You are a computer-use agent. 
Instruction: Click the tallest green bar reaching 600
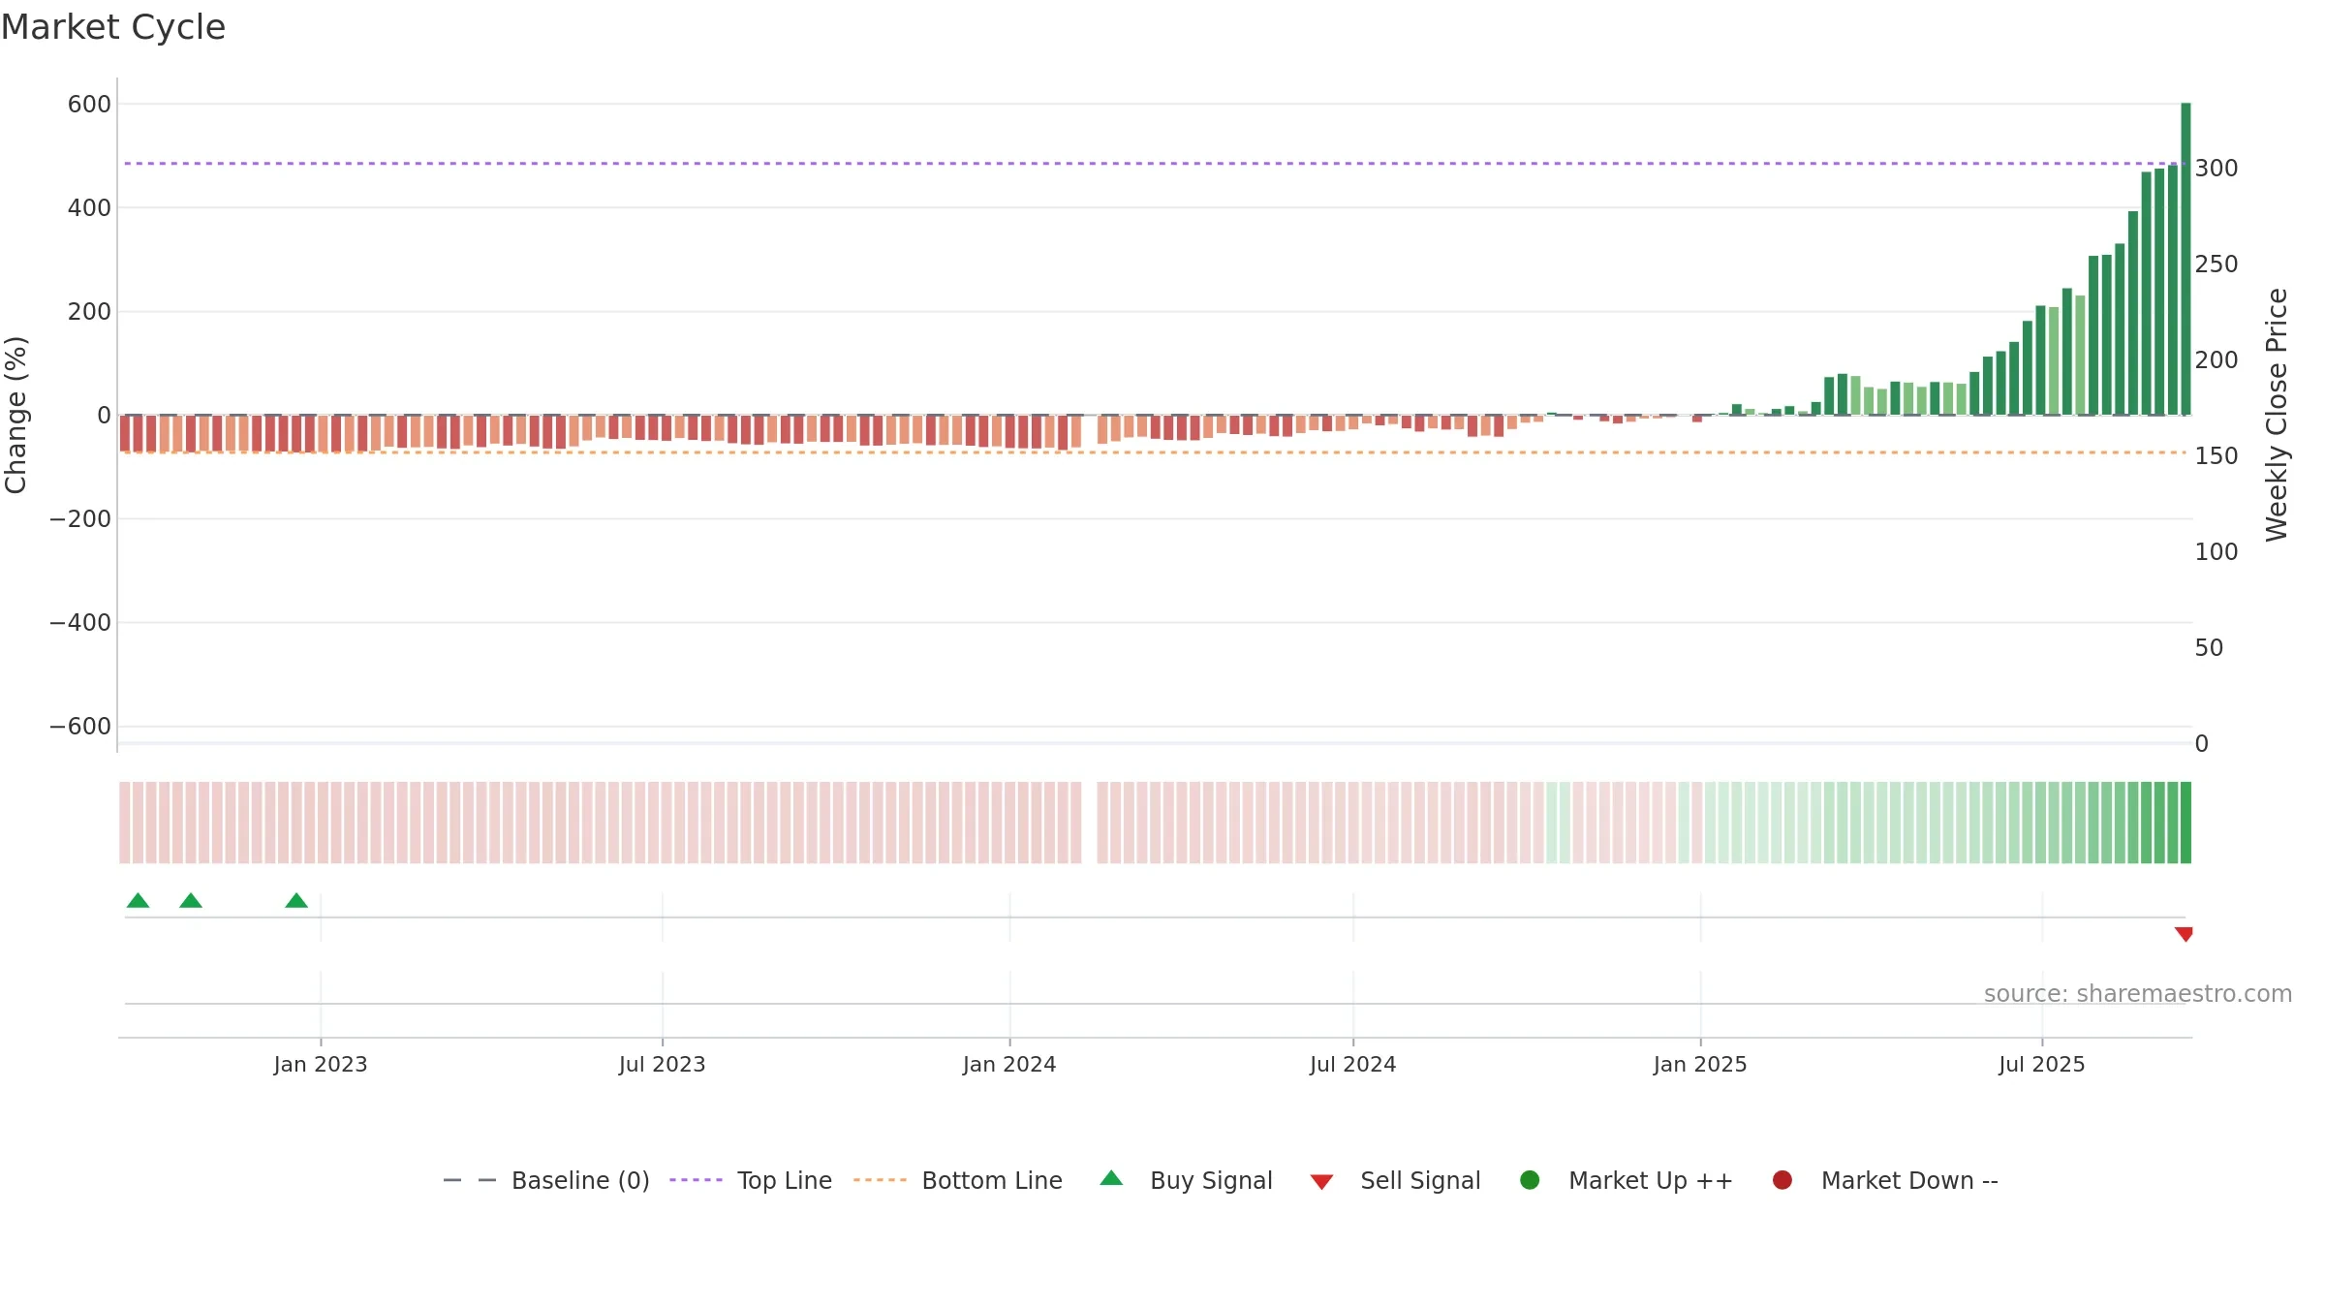pyautogui.click(x=2185, y=259)
